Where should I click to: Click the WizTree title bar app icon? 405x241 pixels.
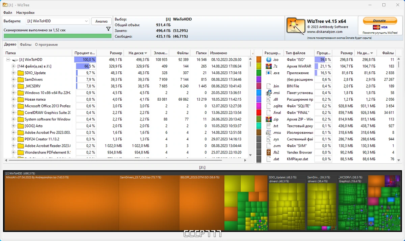(5, 5)
